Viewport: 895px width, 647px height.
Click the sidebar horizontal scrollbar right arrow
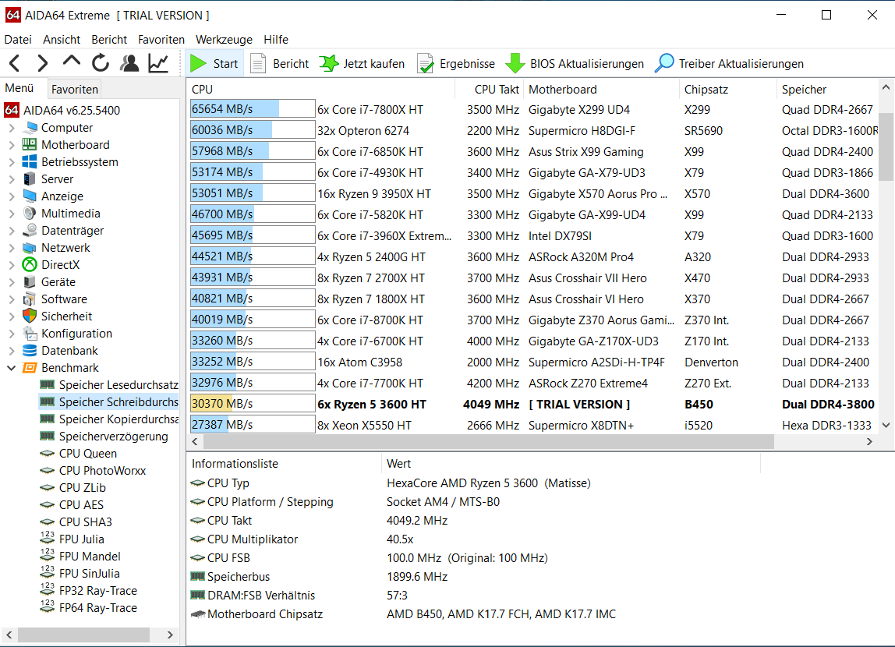tap(170, 635)
